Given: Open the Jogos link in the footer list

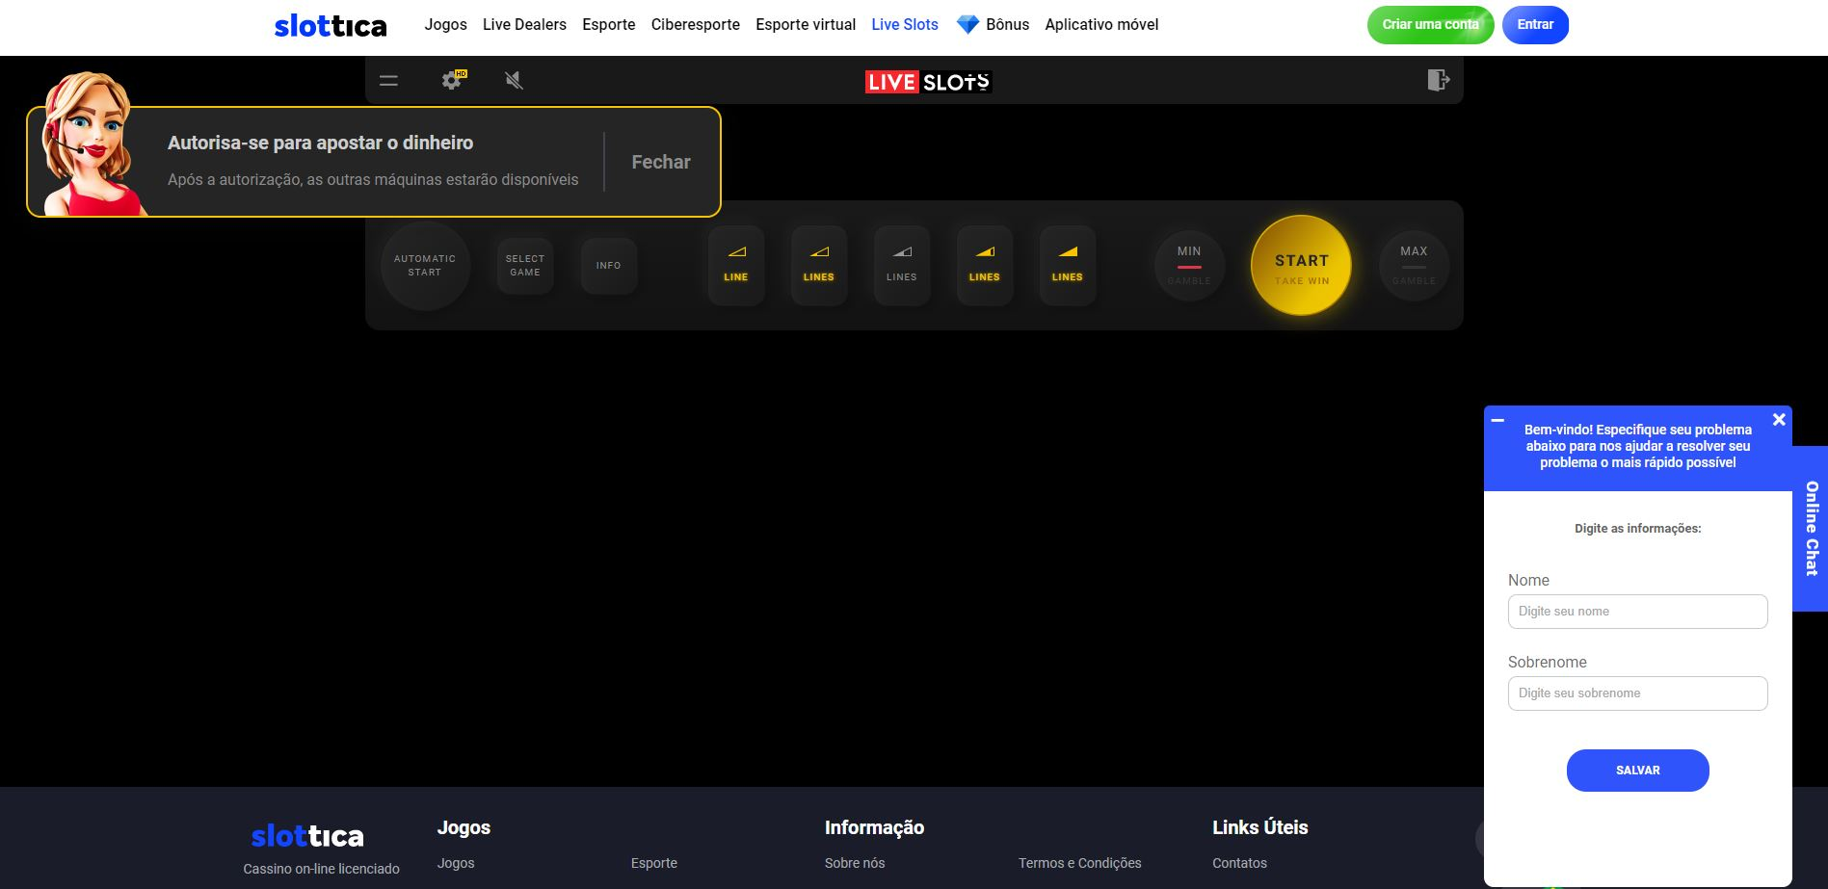Looking at the screenshot, I should (x=456, y=863).
